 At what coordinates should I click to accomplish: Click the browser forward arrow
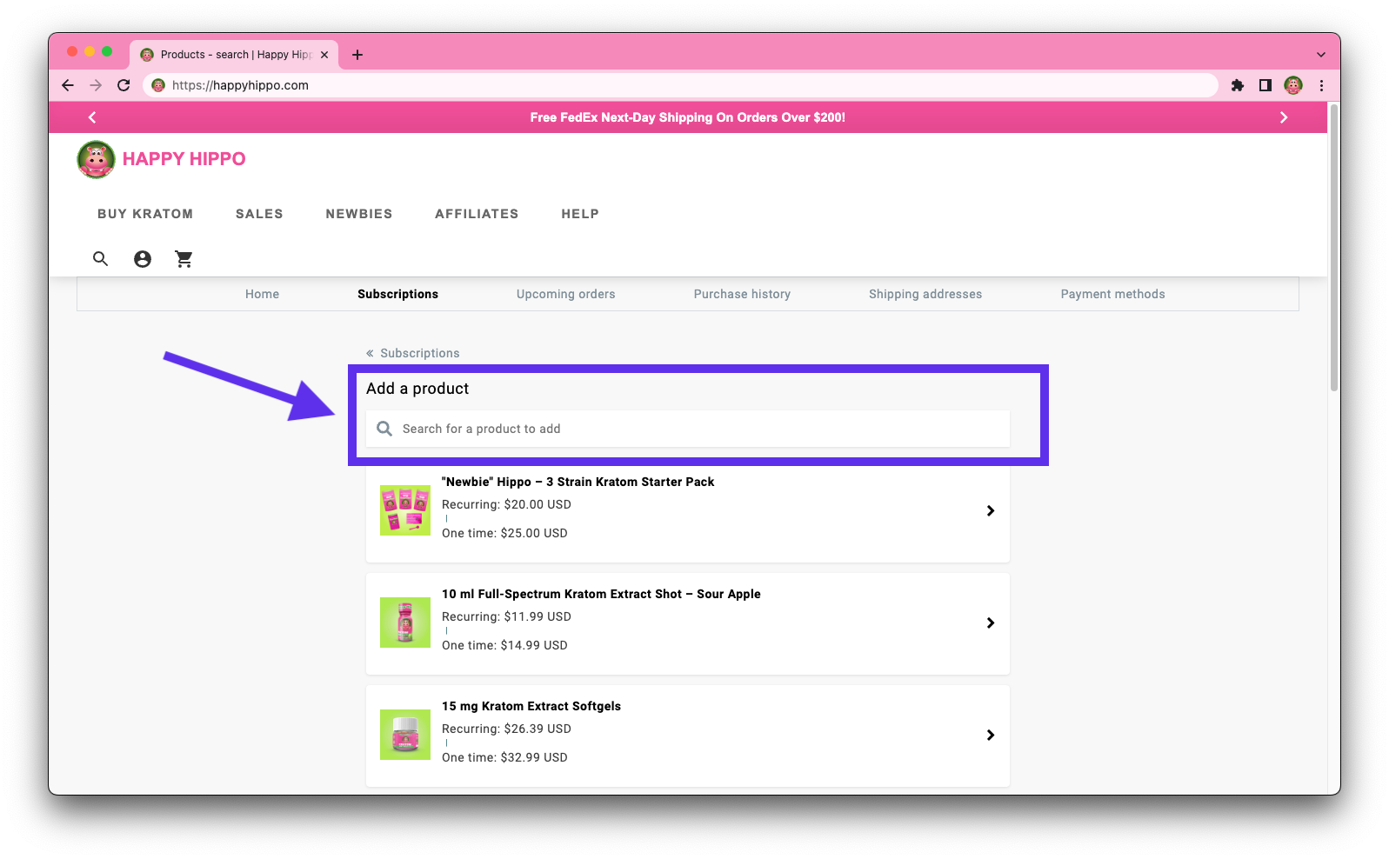click(x=96, y=85)
